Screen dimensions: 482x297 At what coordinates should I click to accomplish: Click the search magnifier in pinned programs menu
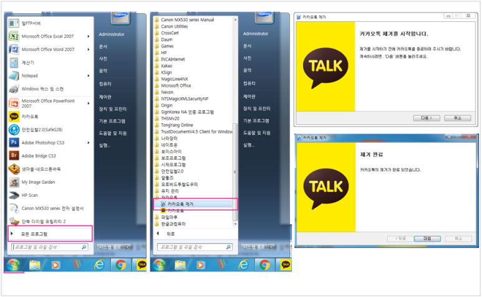point(84,247)
